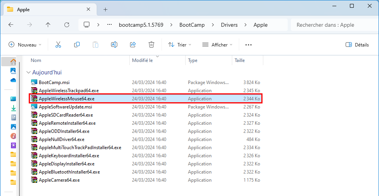Expand chevron after BootCamp breadcrumb
The width and height of the screenshot is (379, 196).
coord(213,25)
